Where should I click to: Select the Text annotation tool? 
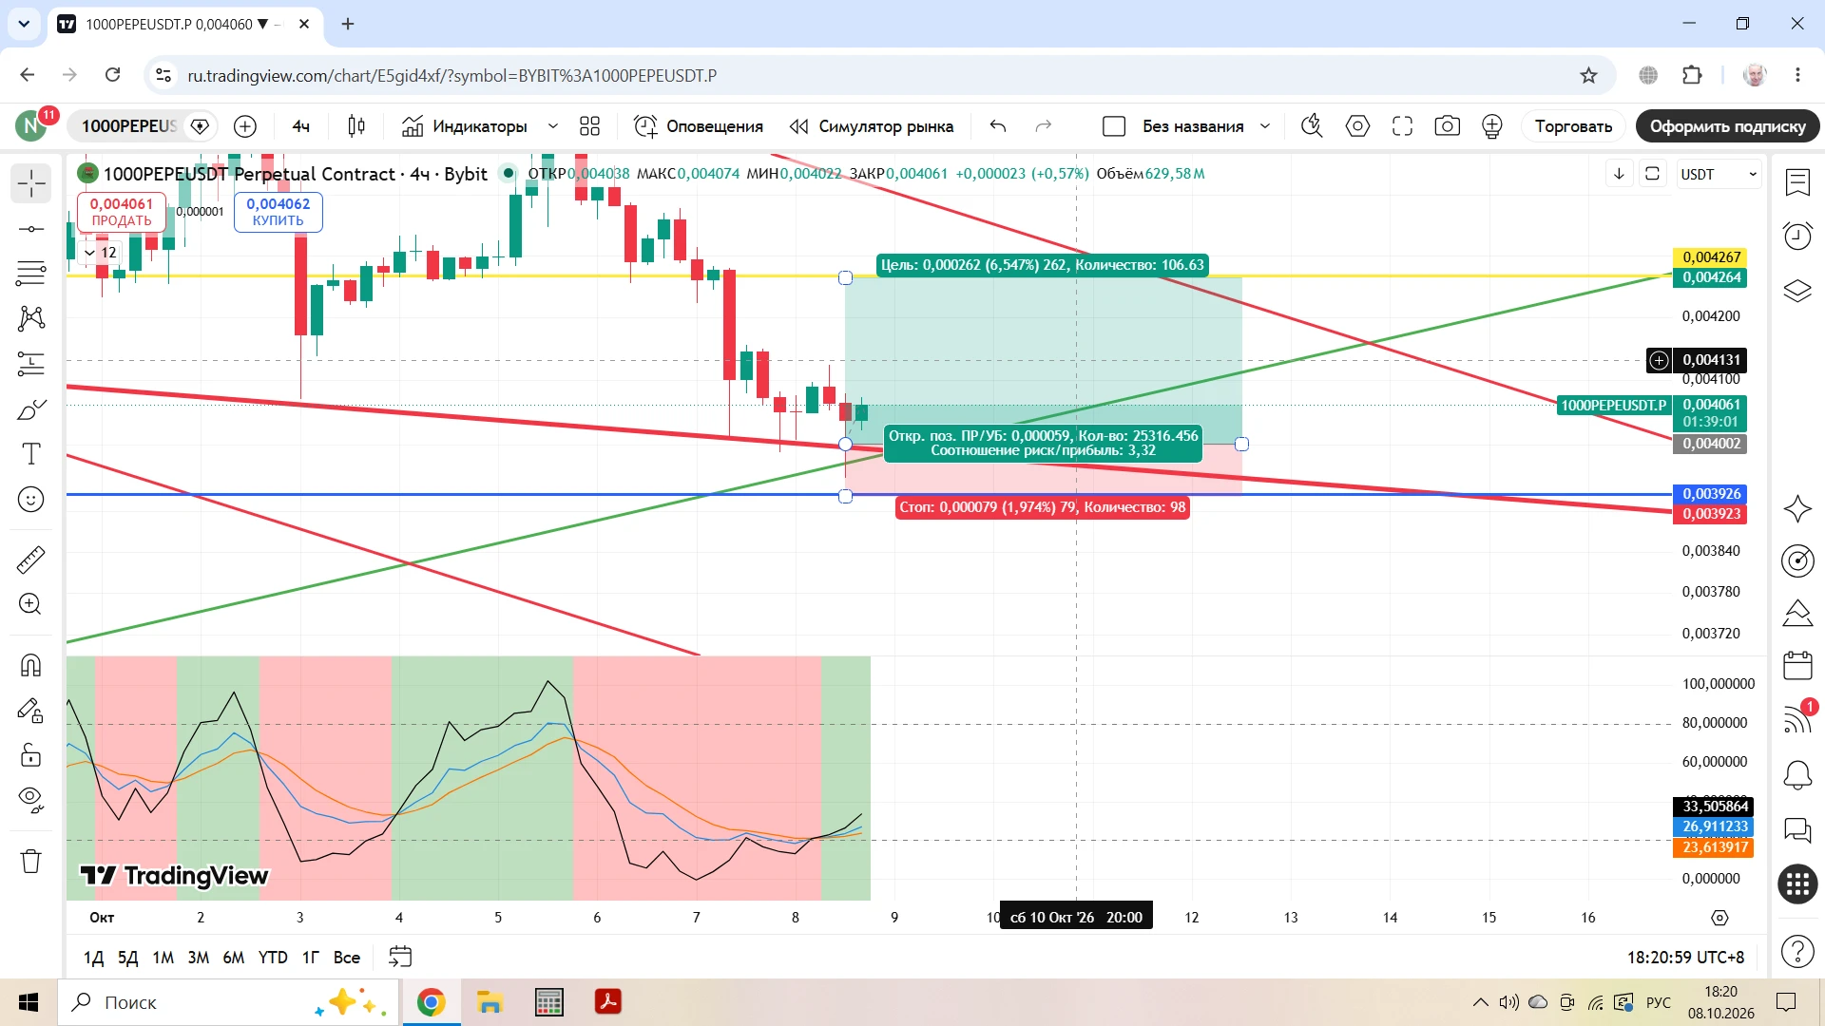point(30,454)
